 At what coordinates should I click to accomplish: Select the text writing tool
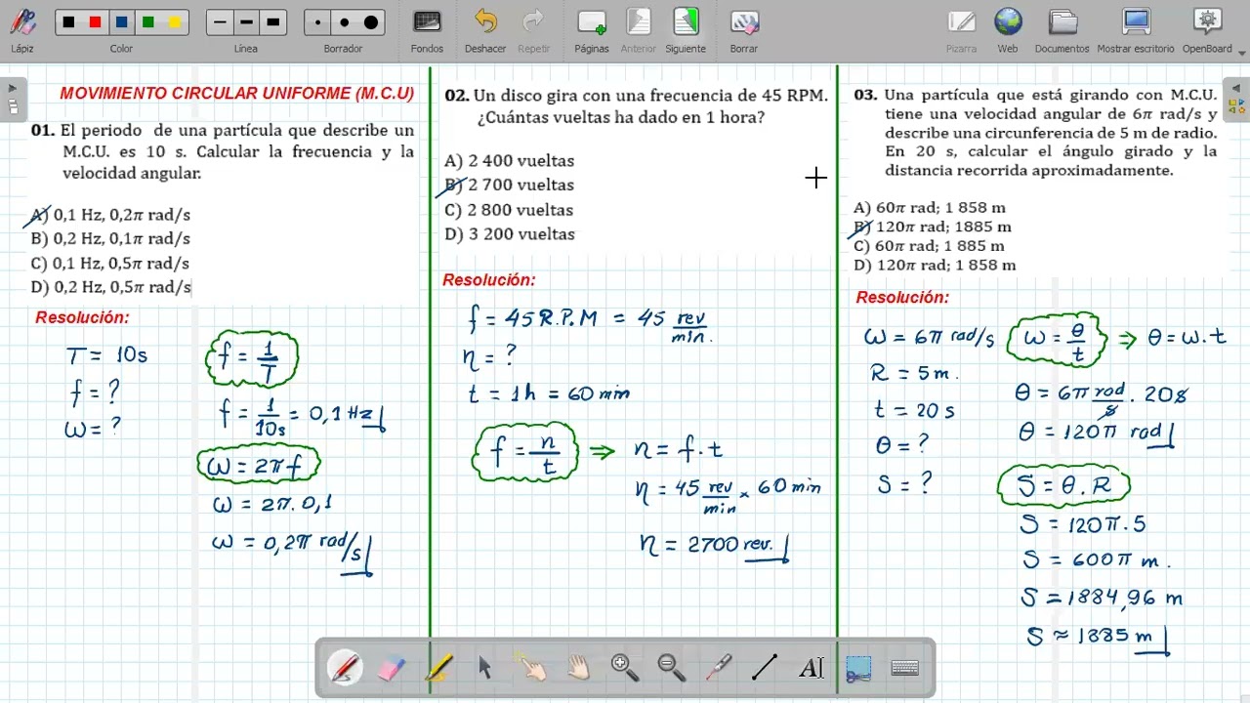click(x=812, y=668)
